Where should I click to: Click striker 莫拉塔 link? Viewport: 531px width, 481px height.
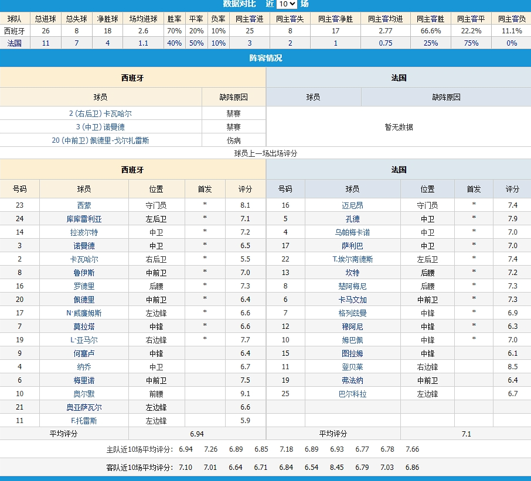point(83,327)
